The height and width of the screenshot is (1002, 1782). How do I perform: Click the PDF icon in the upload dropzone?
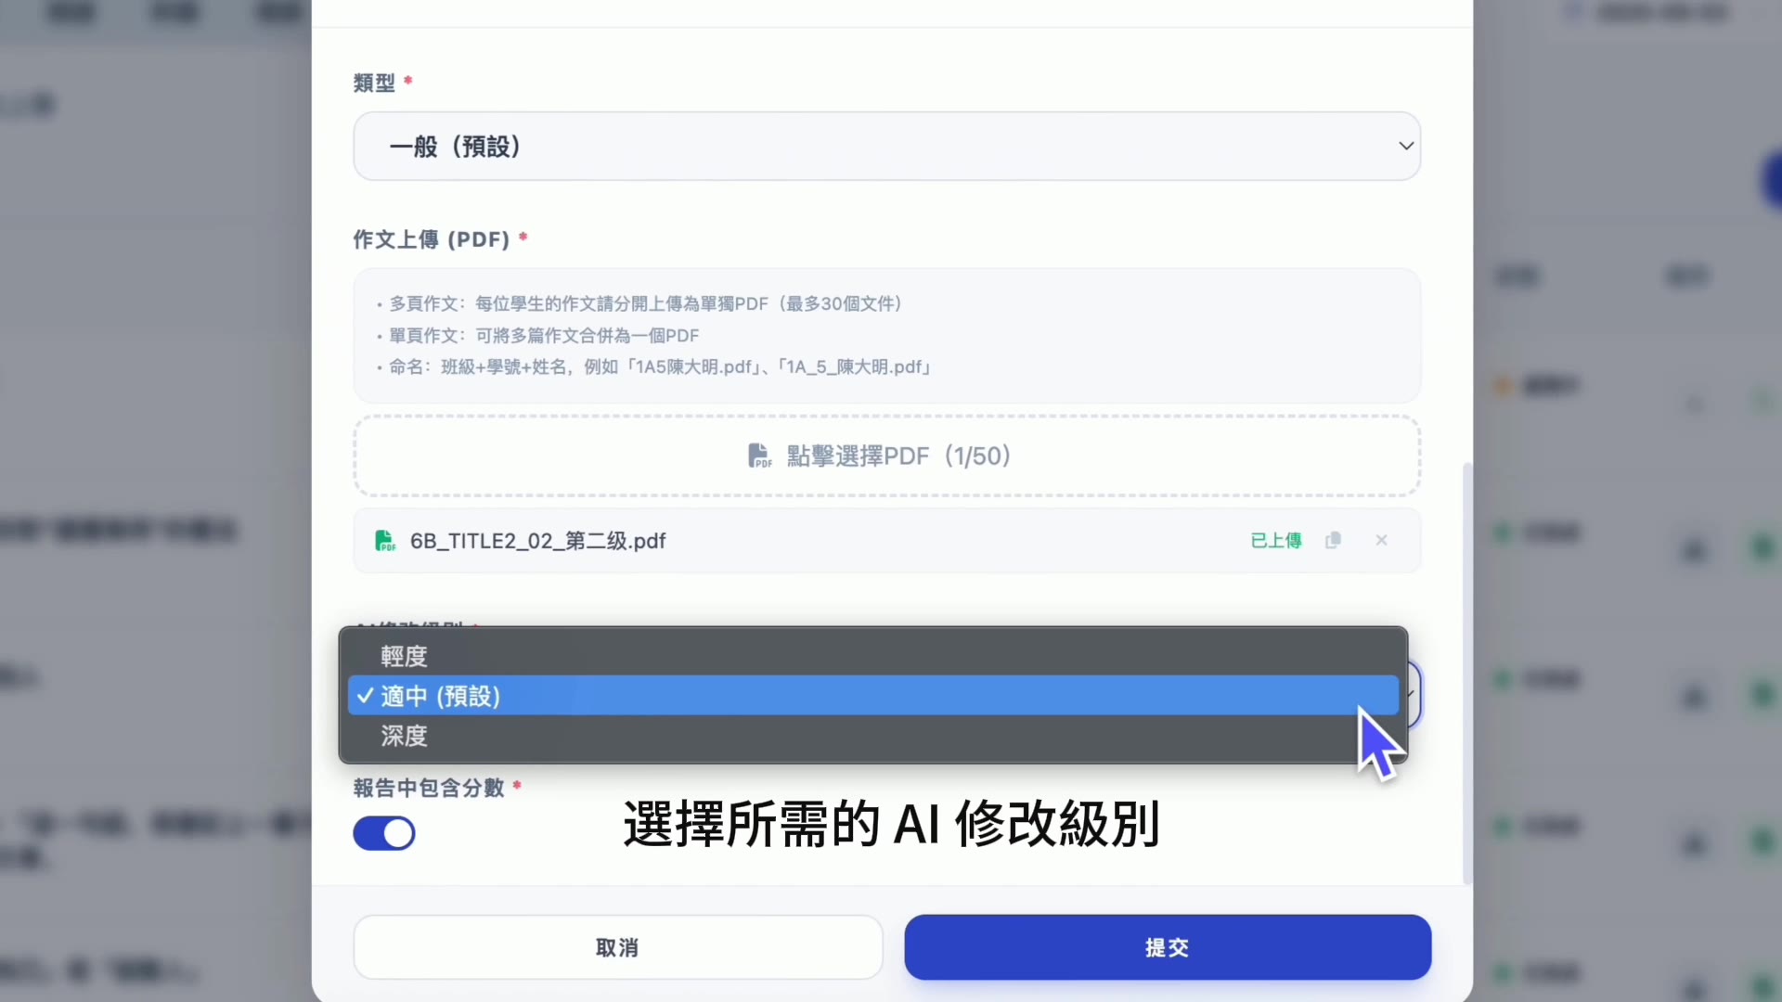pyautogui.click(x=759, y=456)
